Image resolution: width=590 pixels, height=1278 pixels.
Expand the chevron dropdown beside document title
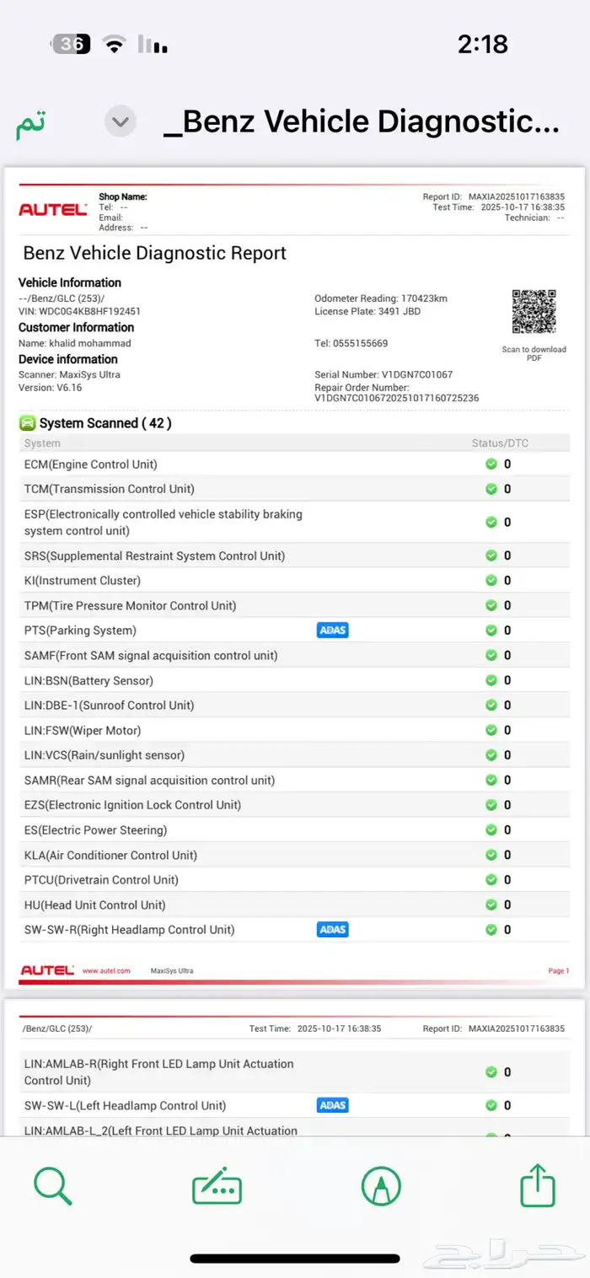pyautogui.click(x=121, y=122)
